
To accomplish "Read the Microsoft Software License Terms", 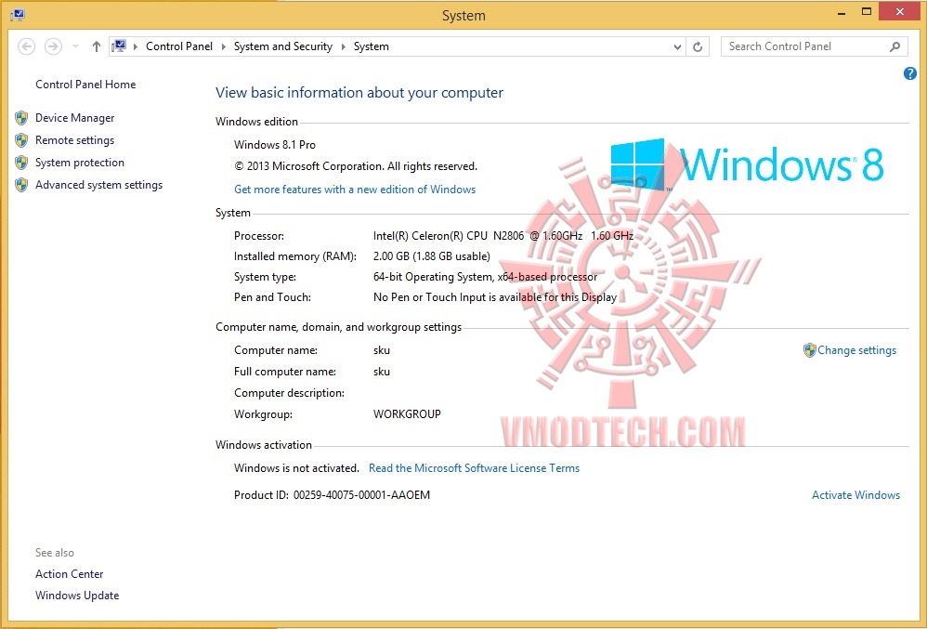I will point(474,468).
